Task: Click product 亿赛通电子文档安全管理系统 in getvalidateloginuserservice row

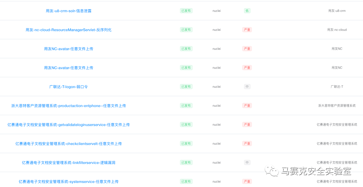Action: [337, 125]
